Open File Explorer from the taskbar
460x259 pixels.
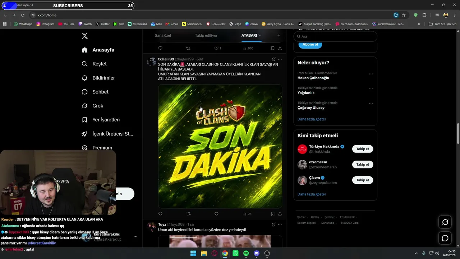(204, 253)
